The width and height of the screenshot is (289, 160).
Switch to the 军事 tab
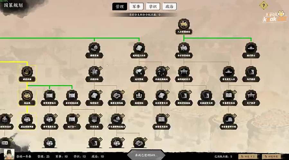pos(136,7)
